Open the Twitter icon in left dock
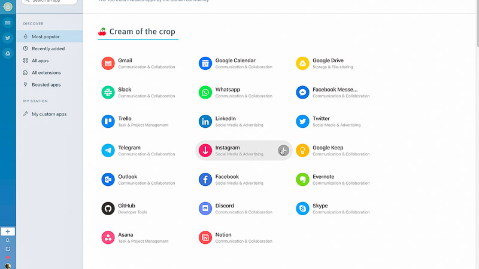The width and height of the screenshot is (479, 269). coord(8,38)
